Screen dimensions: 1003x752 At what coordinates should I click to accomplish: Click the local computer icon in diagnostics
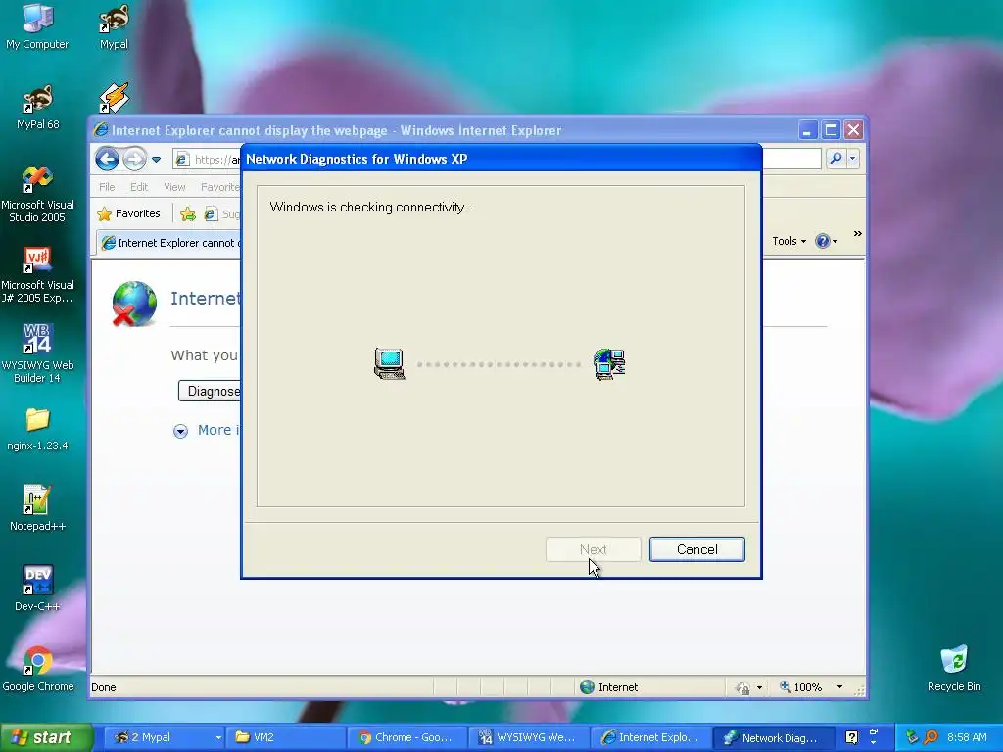(390, 364)
